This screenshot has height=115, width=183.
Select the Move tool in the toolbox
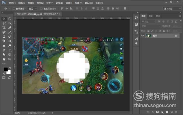pos(4,19)
